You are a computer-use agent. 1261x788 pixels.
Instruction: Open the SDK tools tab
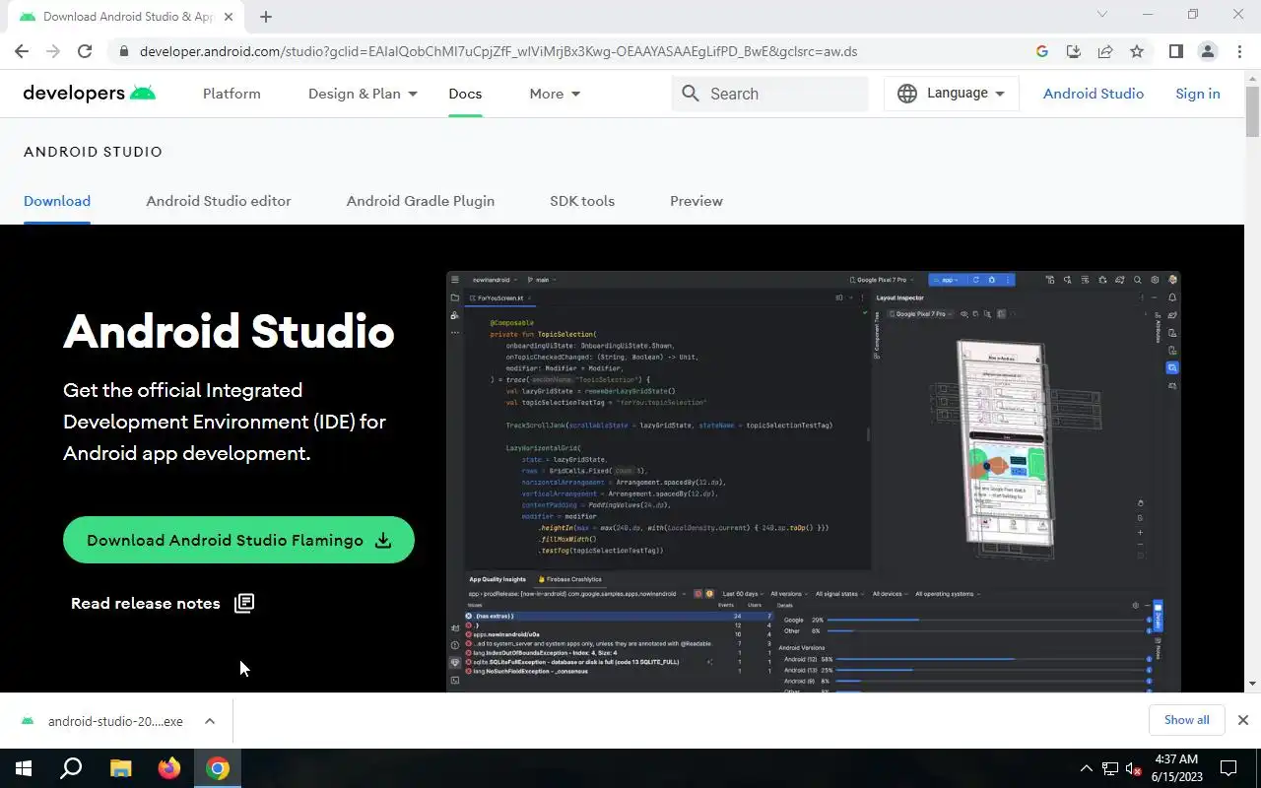coord(582,201)
